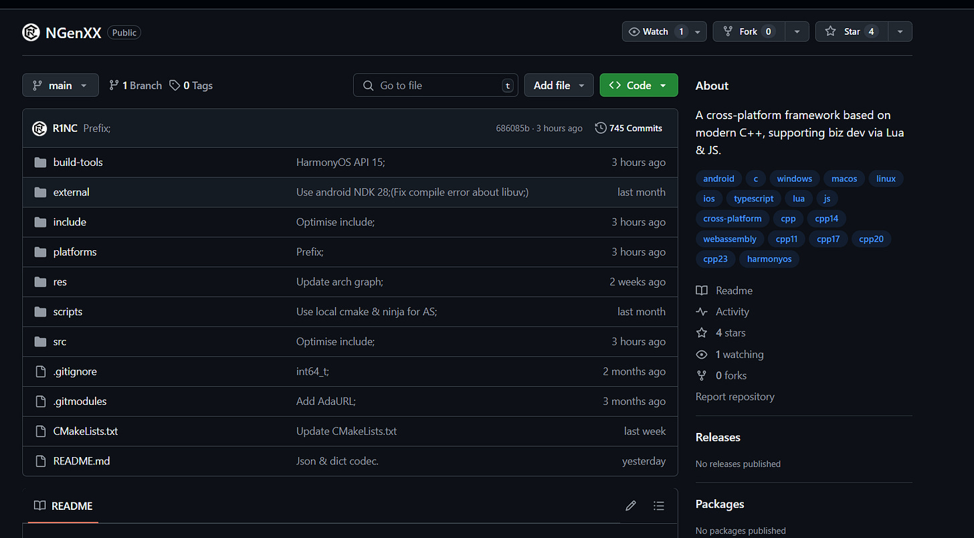Click the cross-platform topic tag

733,219
